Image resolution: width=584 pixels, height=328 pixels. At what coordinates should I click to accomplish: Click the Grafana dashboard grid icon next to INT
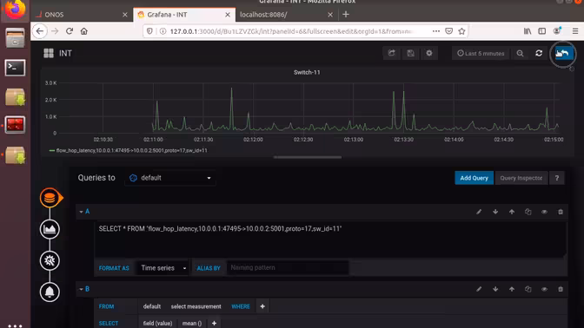pos(49,53)
